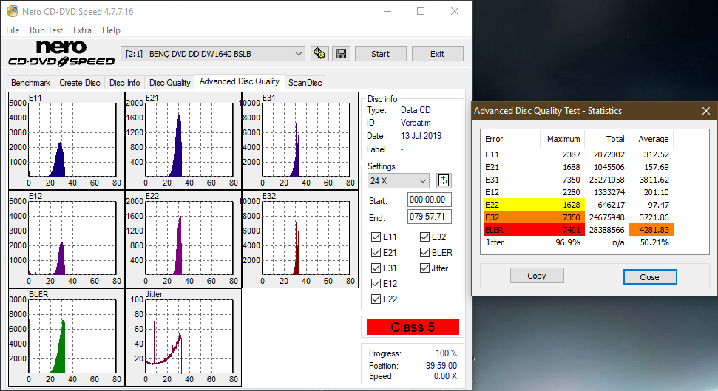Click the Data CD type value

pos(416,110)
